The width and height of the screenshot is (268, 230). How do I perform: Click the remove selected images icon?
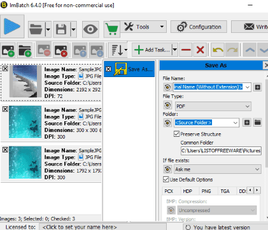pos(43,50)
